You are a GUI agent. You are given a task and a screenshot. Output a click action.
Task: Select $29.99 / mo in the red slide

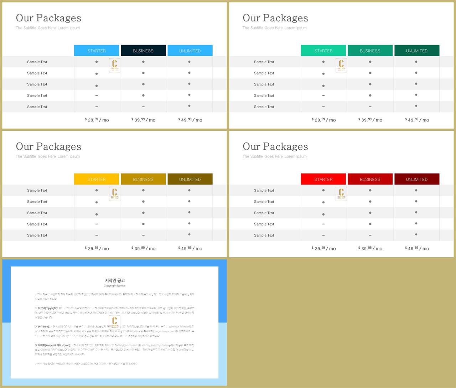[x=324, y=248]
